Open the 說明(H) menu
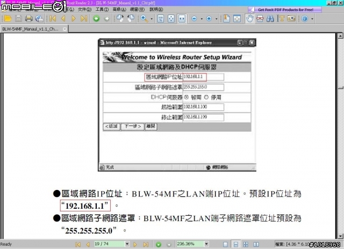The image size is (344, 249). tap(156, 10)
